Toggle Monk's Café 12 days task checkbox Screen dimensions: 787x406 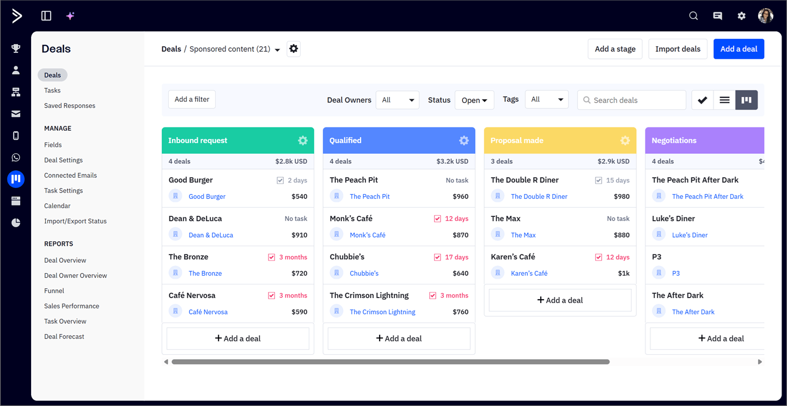[x=437, y=219]
